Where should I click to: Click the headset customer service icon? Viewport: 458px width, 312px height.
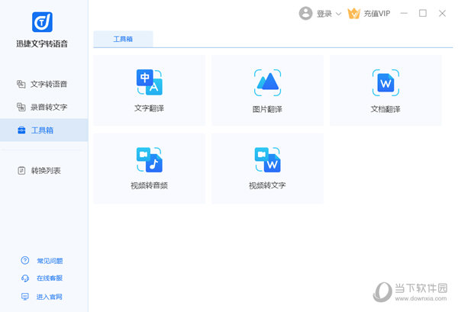(x=25, y=278)
